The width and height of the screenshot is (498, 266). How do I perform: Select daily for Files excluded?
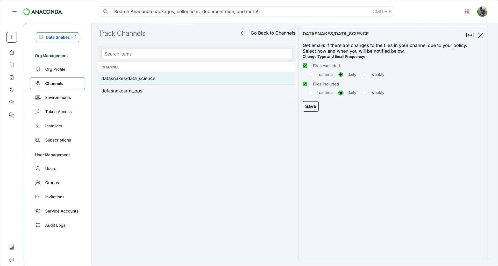click(341, 75)
